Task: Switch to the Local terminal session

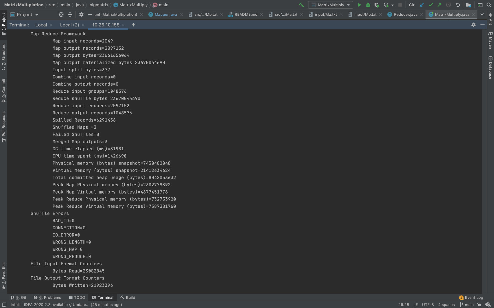Action: point(41,25)
